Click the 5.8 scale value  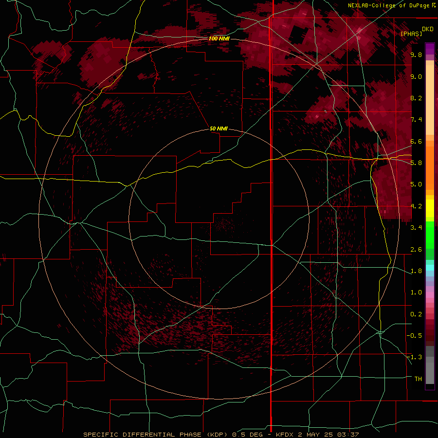click(416, 163)
